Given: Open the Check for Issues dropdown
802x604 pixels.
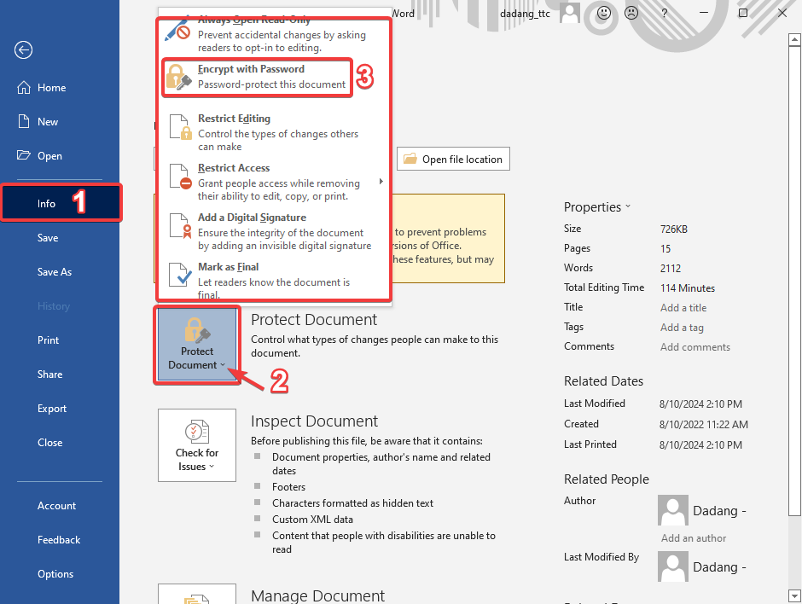Looking at the screenshot, I should (197, 445).
